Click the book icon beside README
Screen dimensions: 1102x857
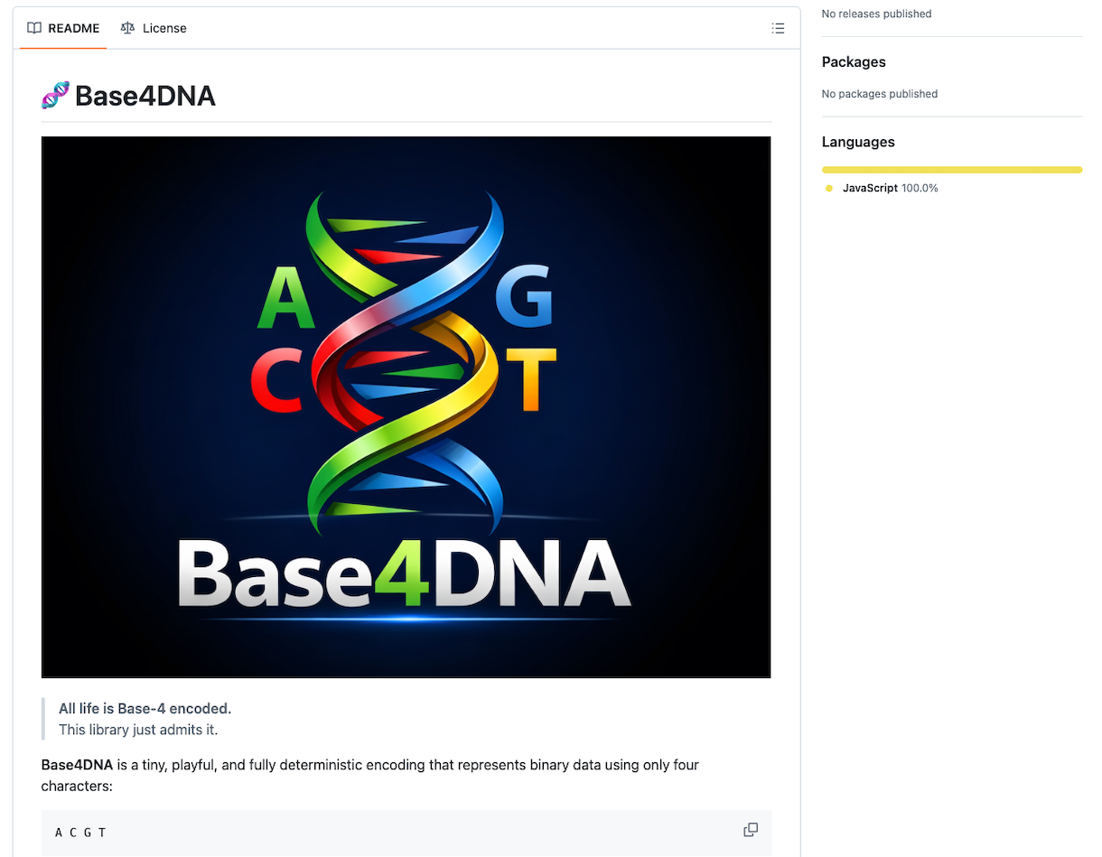pyautogui.click(x=34, y=28)
